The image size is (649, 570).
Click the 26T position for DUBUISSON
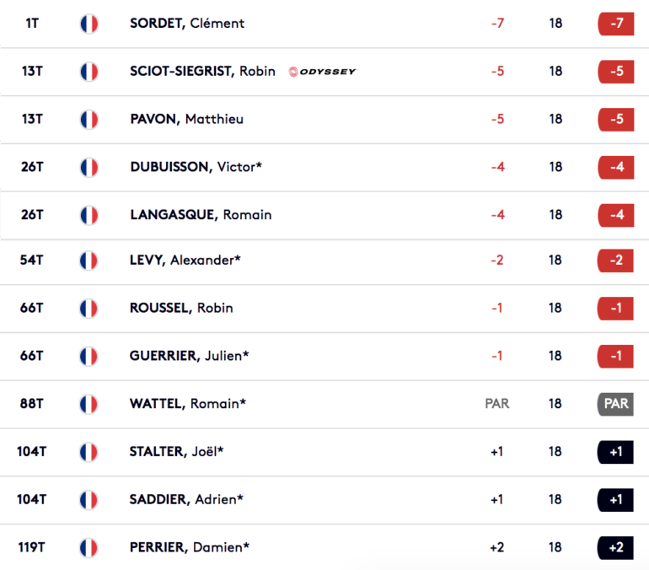click(x=32, y=167)
